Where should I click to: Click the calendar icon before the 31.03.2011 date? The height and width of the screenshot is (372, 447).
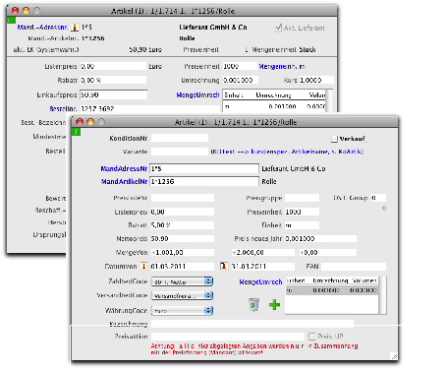point(224,266)
